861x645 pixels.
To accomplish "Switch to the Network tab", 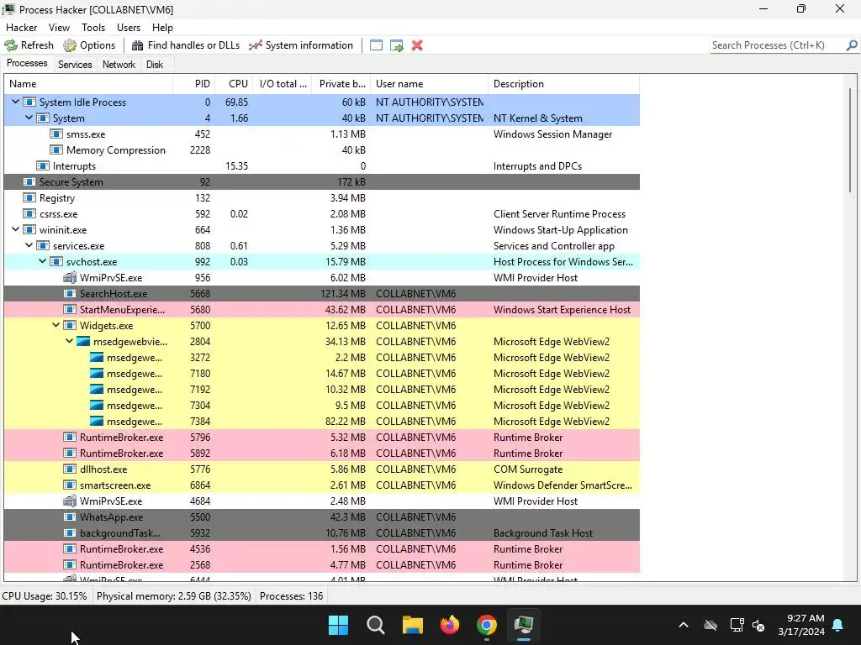I will [x=119, y=64].
